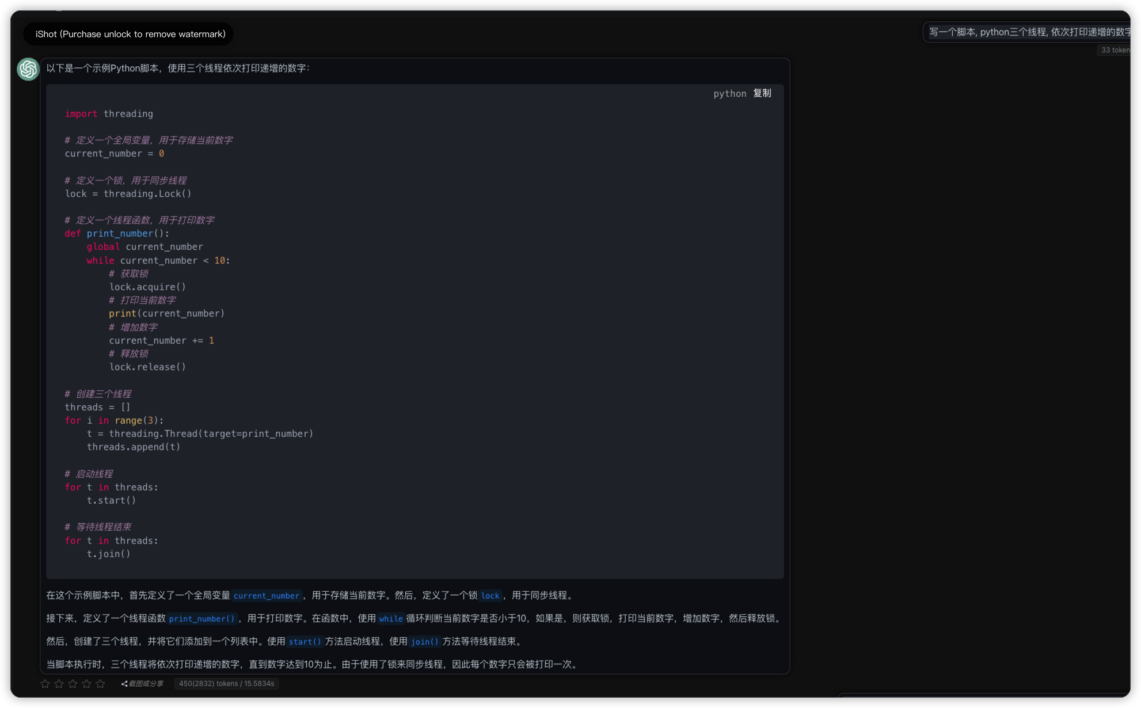Image resolution: width=1141 pixels, height=708 pixels.
Task: Copy the code with 复制 button
Action: pos(762,93)
